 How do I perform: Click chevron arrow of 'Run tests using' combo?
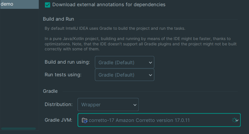tap(151, 75)
